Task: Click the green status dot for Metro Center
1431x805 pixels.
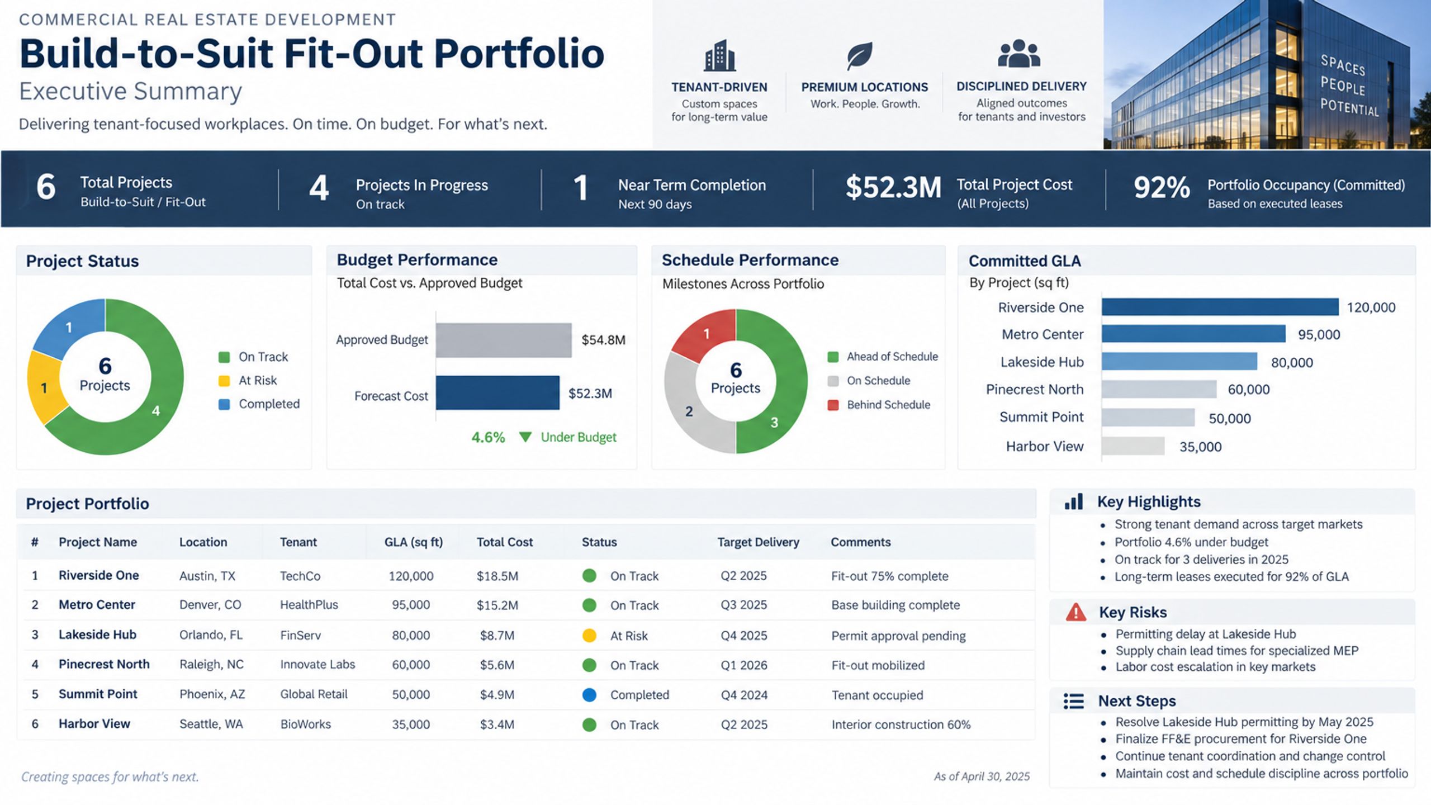Action: point(589,605)
